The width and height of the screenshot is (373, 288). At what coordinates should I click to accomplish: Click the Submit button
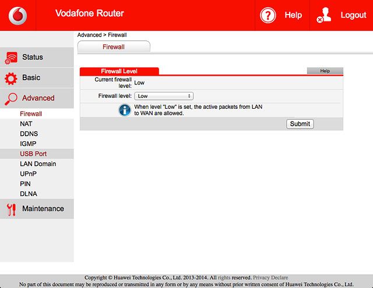pos(300,124)
